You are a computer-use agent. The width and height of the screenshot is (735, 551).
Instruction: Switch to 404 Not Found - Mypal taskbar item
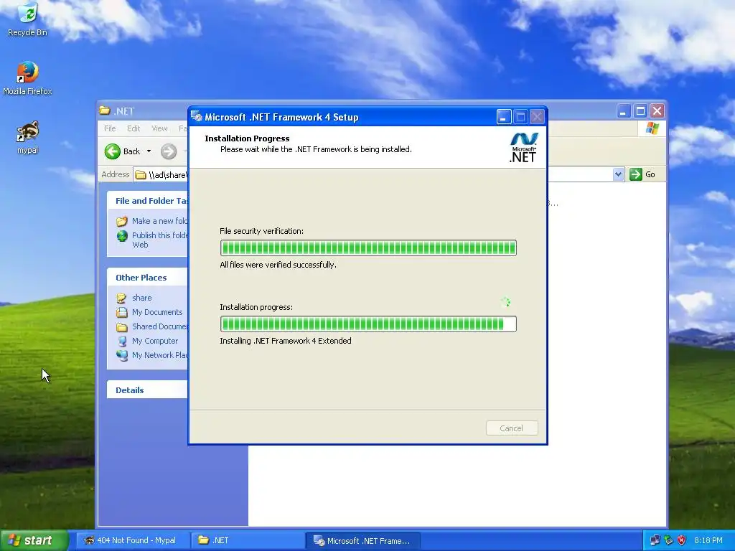point(133,540)
